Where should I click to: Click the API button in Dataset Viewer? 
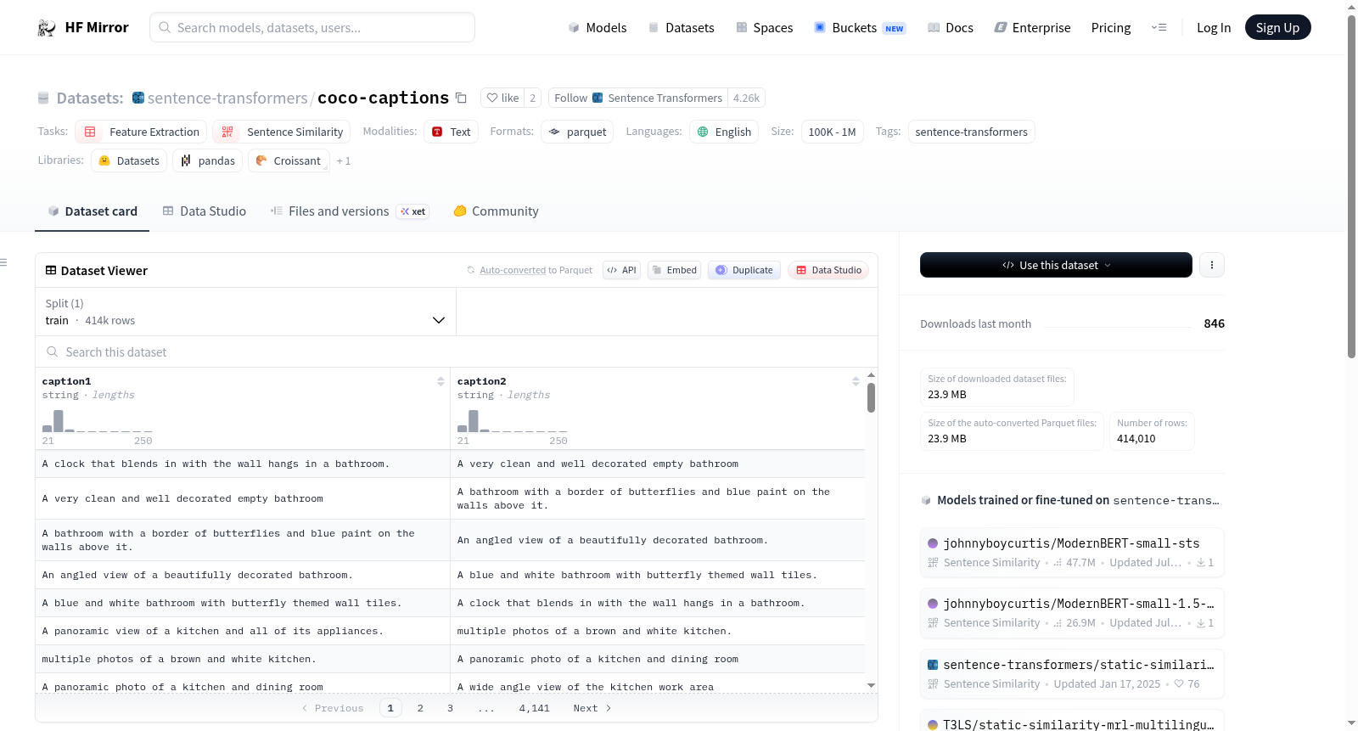(x=621, y=270)
